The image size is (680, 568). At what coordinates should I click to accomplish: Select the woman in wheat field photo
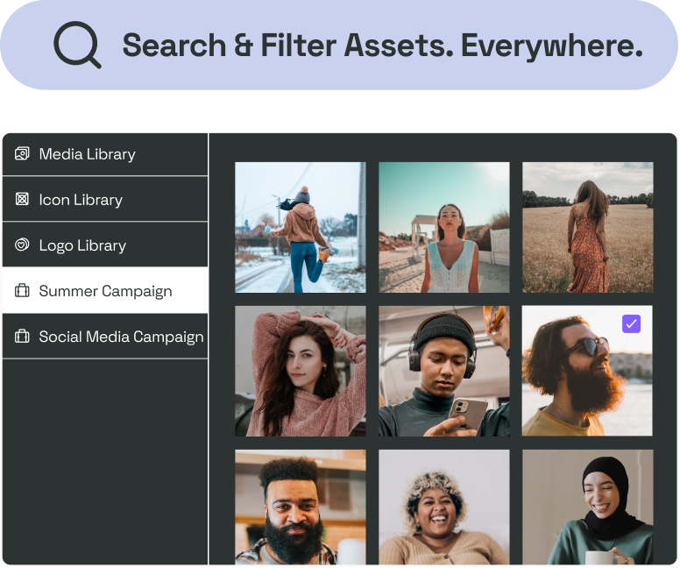pos(588,227)
